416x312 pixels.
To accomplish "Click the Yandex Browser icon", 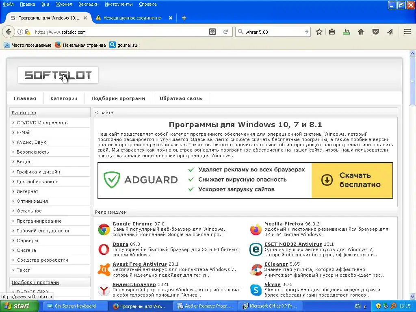I will [104, 290].
